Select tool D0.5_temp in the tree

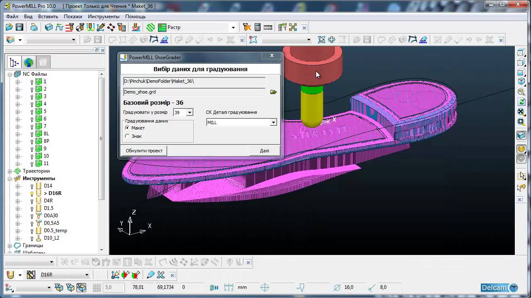[x=55, y=231]
